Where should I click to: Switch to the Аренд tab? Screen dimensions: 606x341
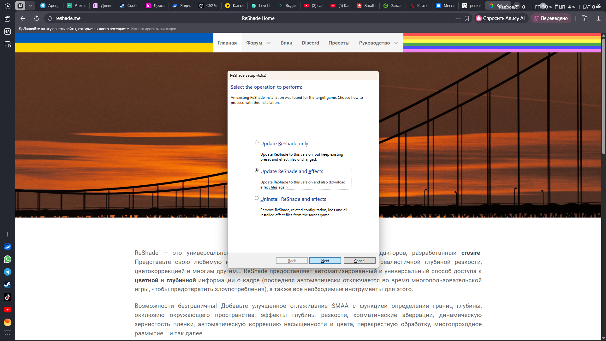(50, 6)
